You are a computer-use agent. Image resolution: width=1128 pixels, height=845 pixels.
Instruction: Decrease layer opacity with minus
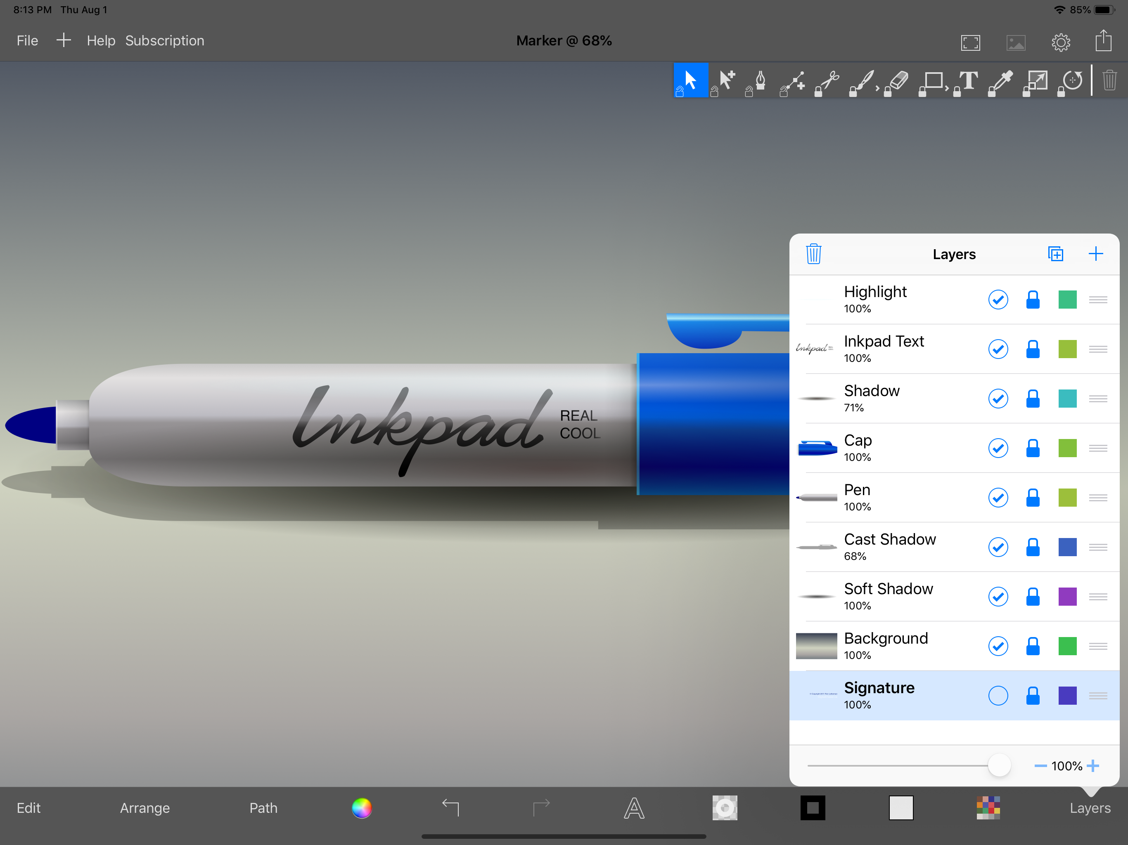pos(1040,765)
